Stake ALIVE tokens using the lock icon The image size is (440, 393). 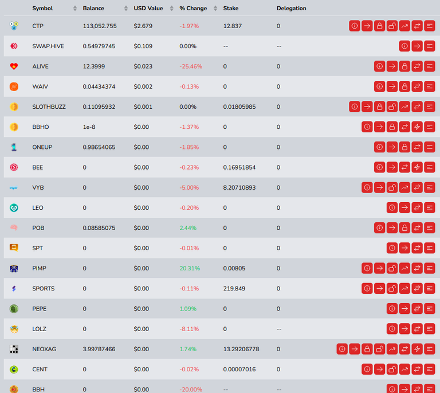[404, 66]
